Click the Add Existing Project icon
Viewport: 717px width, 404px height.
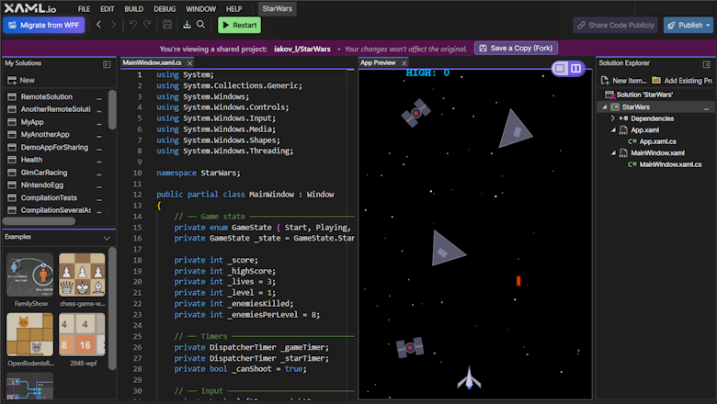click(656, 80)
